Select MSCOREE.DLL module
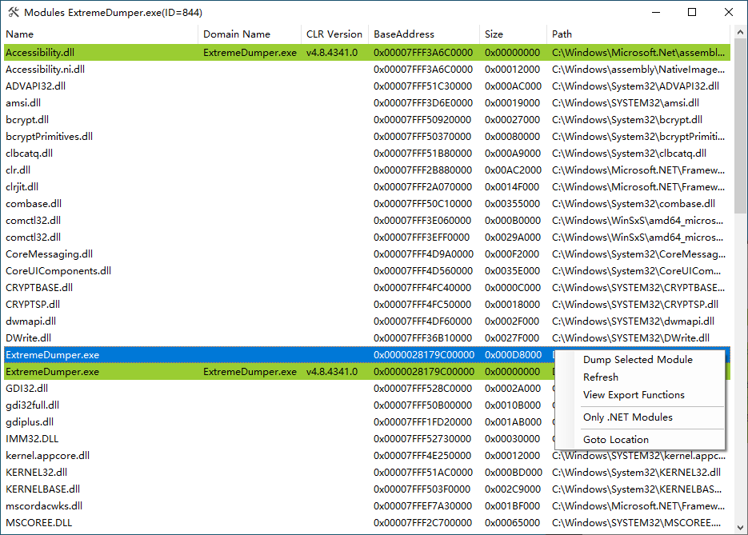Image resolution: width=748 pixels, height=535 pixels. point(367,522)
